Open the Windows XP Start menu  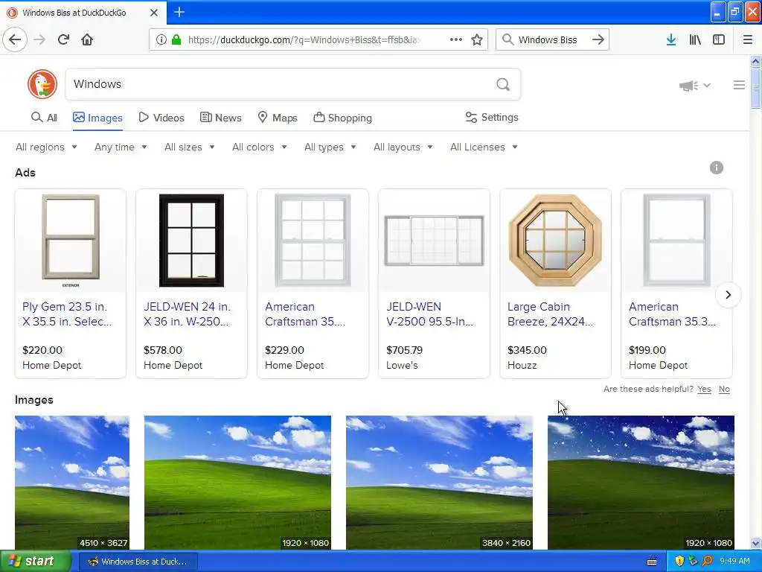pyautogui.click(x=35, y=561)
